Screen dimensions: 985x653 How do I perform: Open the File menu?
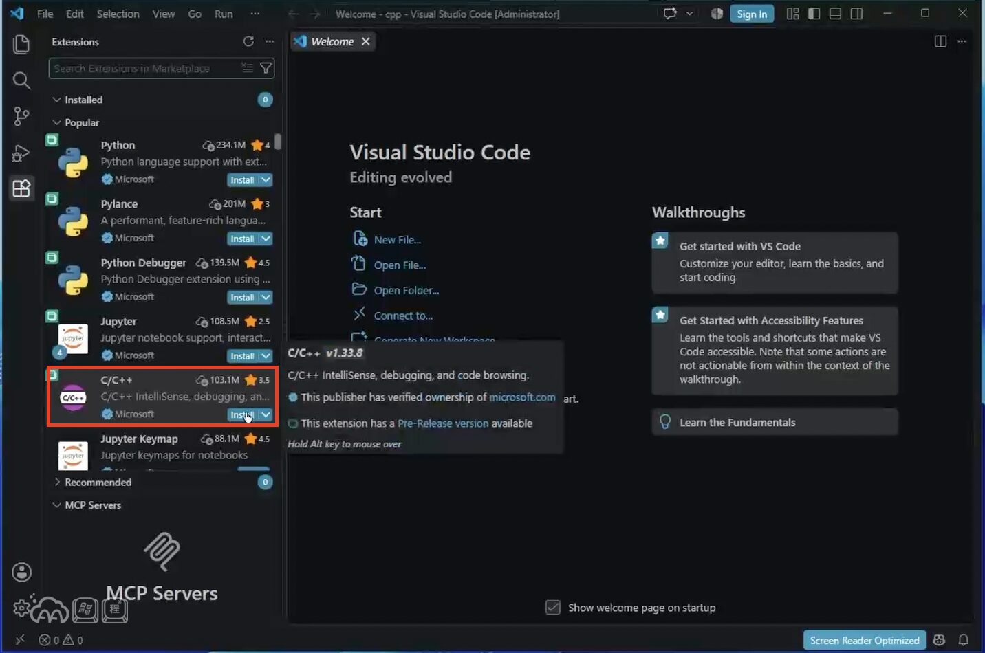click(x=45, y=14)
